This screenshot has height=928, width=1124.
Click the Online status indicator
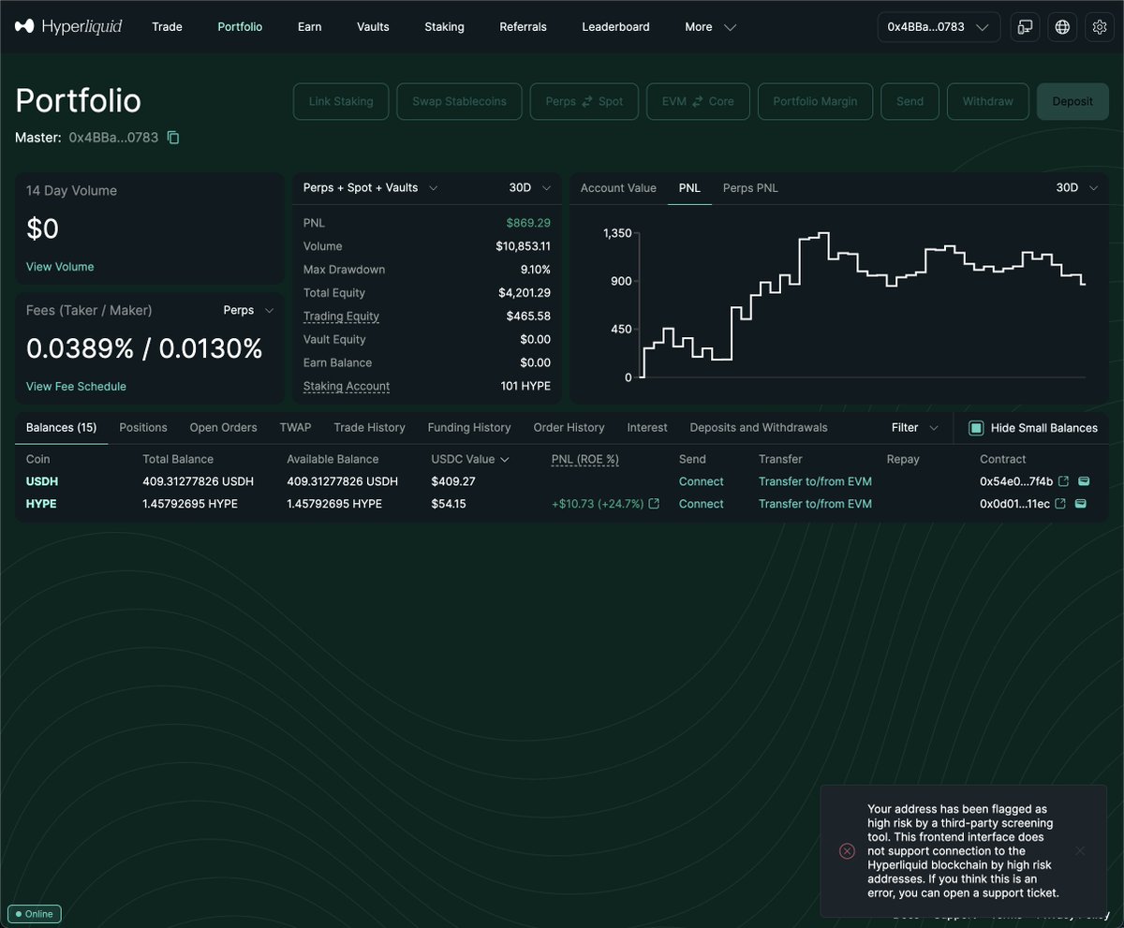point(35,914)
